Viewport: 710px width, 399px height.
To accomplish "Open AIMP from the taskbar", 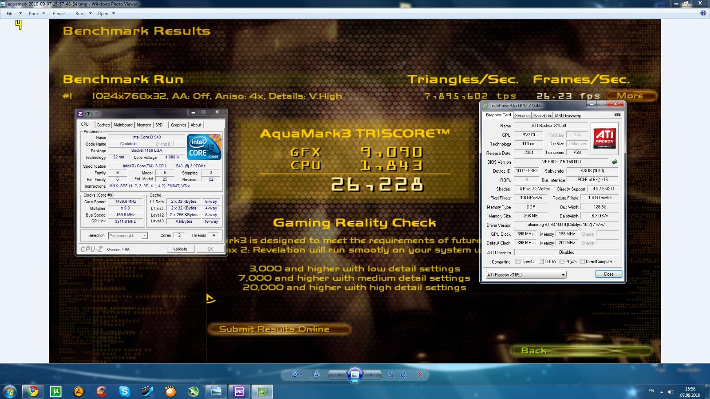I will [79, 391].
